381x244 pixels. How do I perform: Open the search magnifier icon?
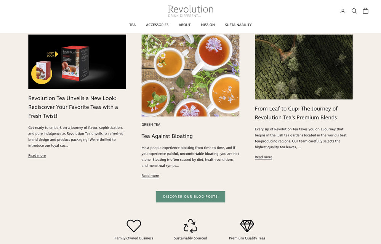(354, 11)
